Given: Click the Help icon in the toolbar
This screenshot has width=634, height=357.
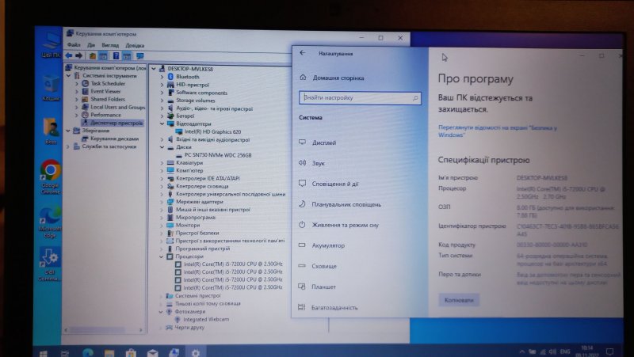Looking at the screenshot, I should (x=114, y=56).
